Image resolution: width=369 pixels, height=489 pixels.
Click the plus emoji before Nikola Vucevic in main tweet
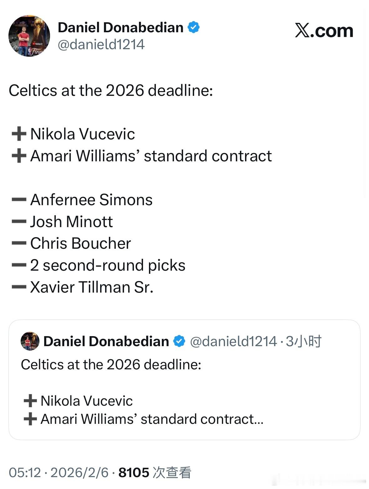[19, 134]
